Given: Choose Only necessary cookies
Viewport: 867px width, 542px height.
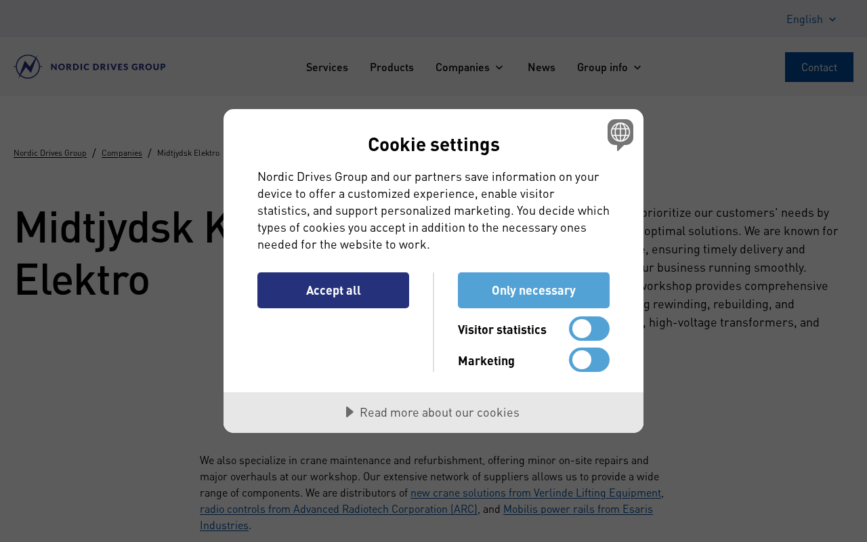Looking at the screenshot, I should (x=533, y=290).
